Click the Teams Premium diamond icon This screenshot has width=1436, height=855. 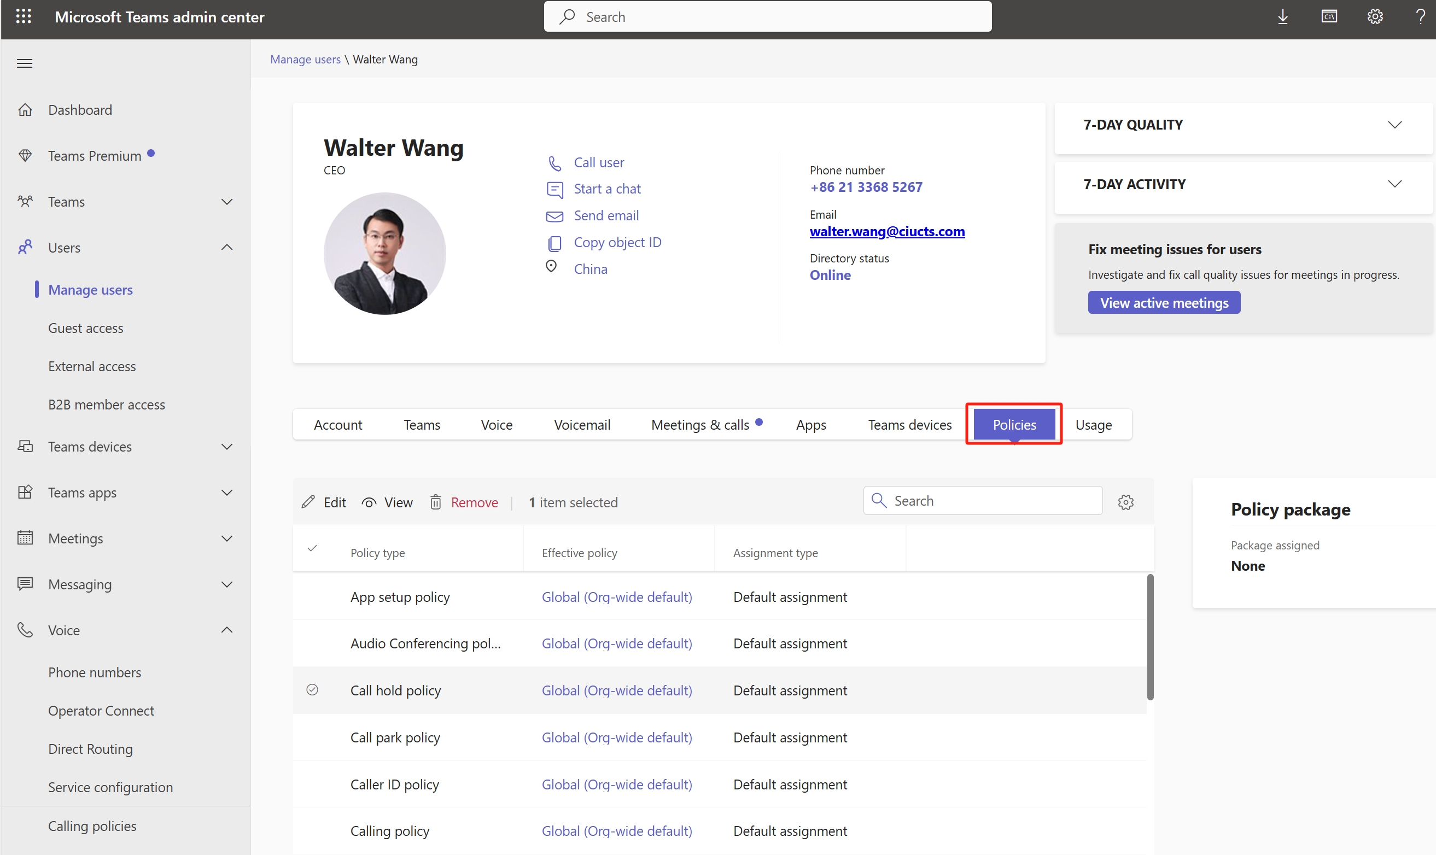[25, 156]
